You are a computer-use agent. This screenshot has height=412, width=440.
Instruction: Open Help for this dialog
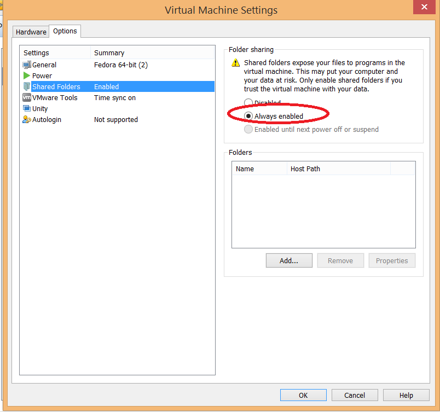click(x=406, y=395)
